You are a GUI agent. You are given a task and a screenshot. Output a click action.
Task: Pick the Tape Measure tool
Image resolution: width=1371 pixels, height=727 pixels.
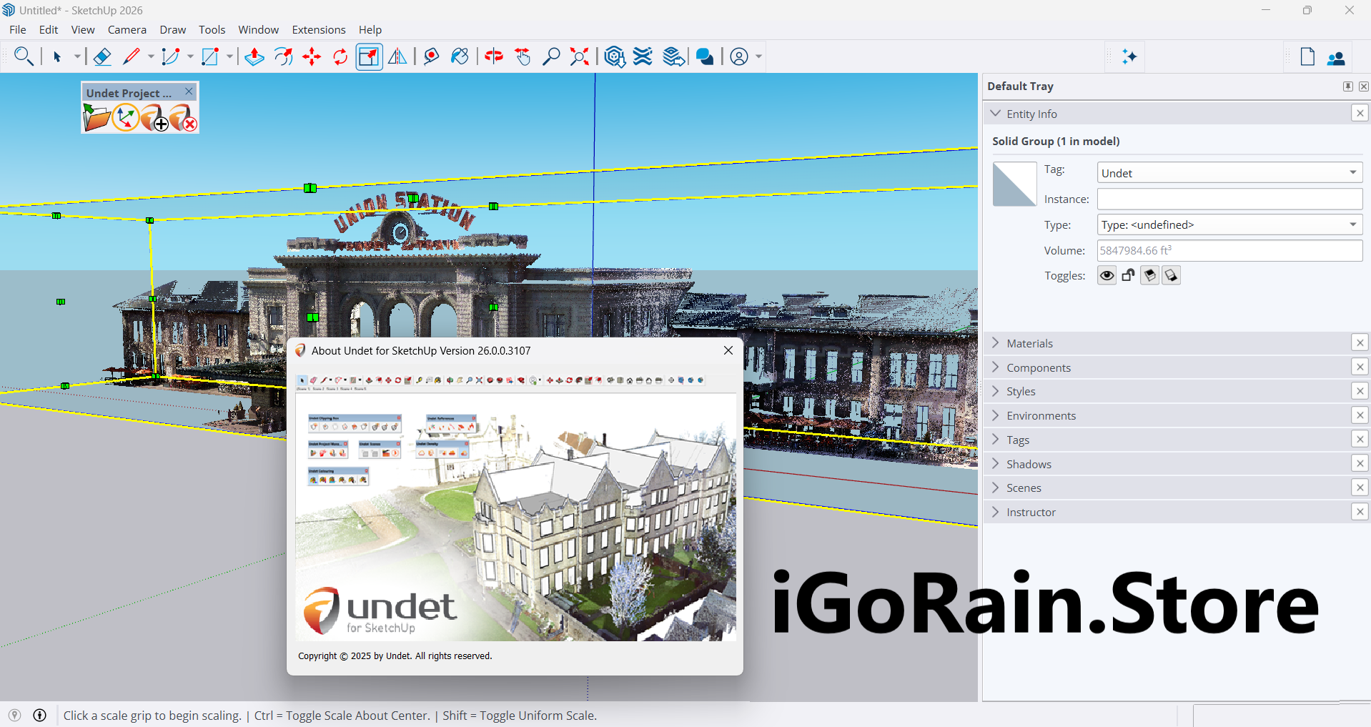click(431, 56)
